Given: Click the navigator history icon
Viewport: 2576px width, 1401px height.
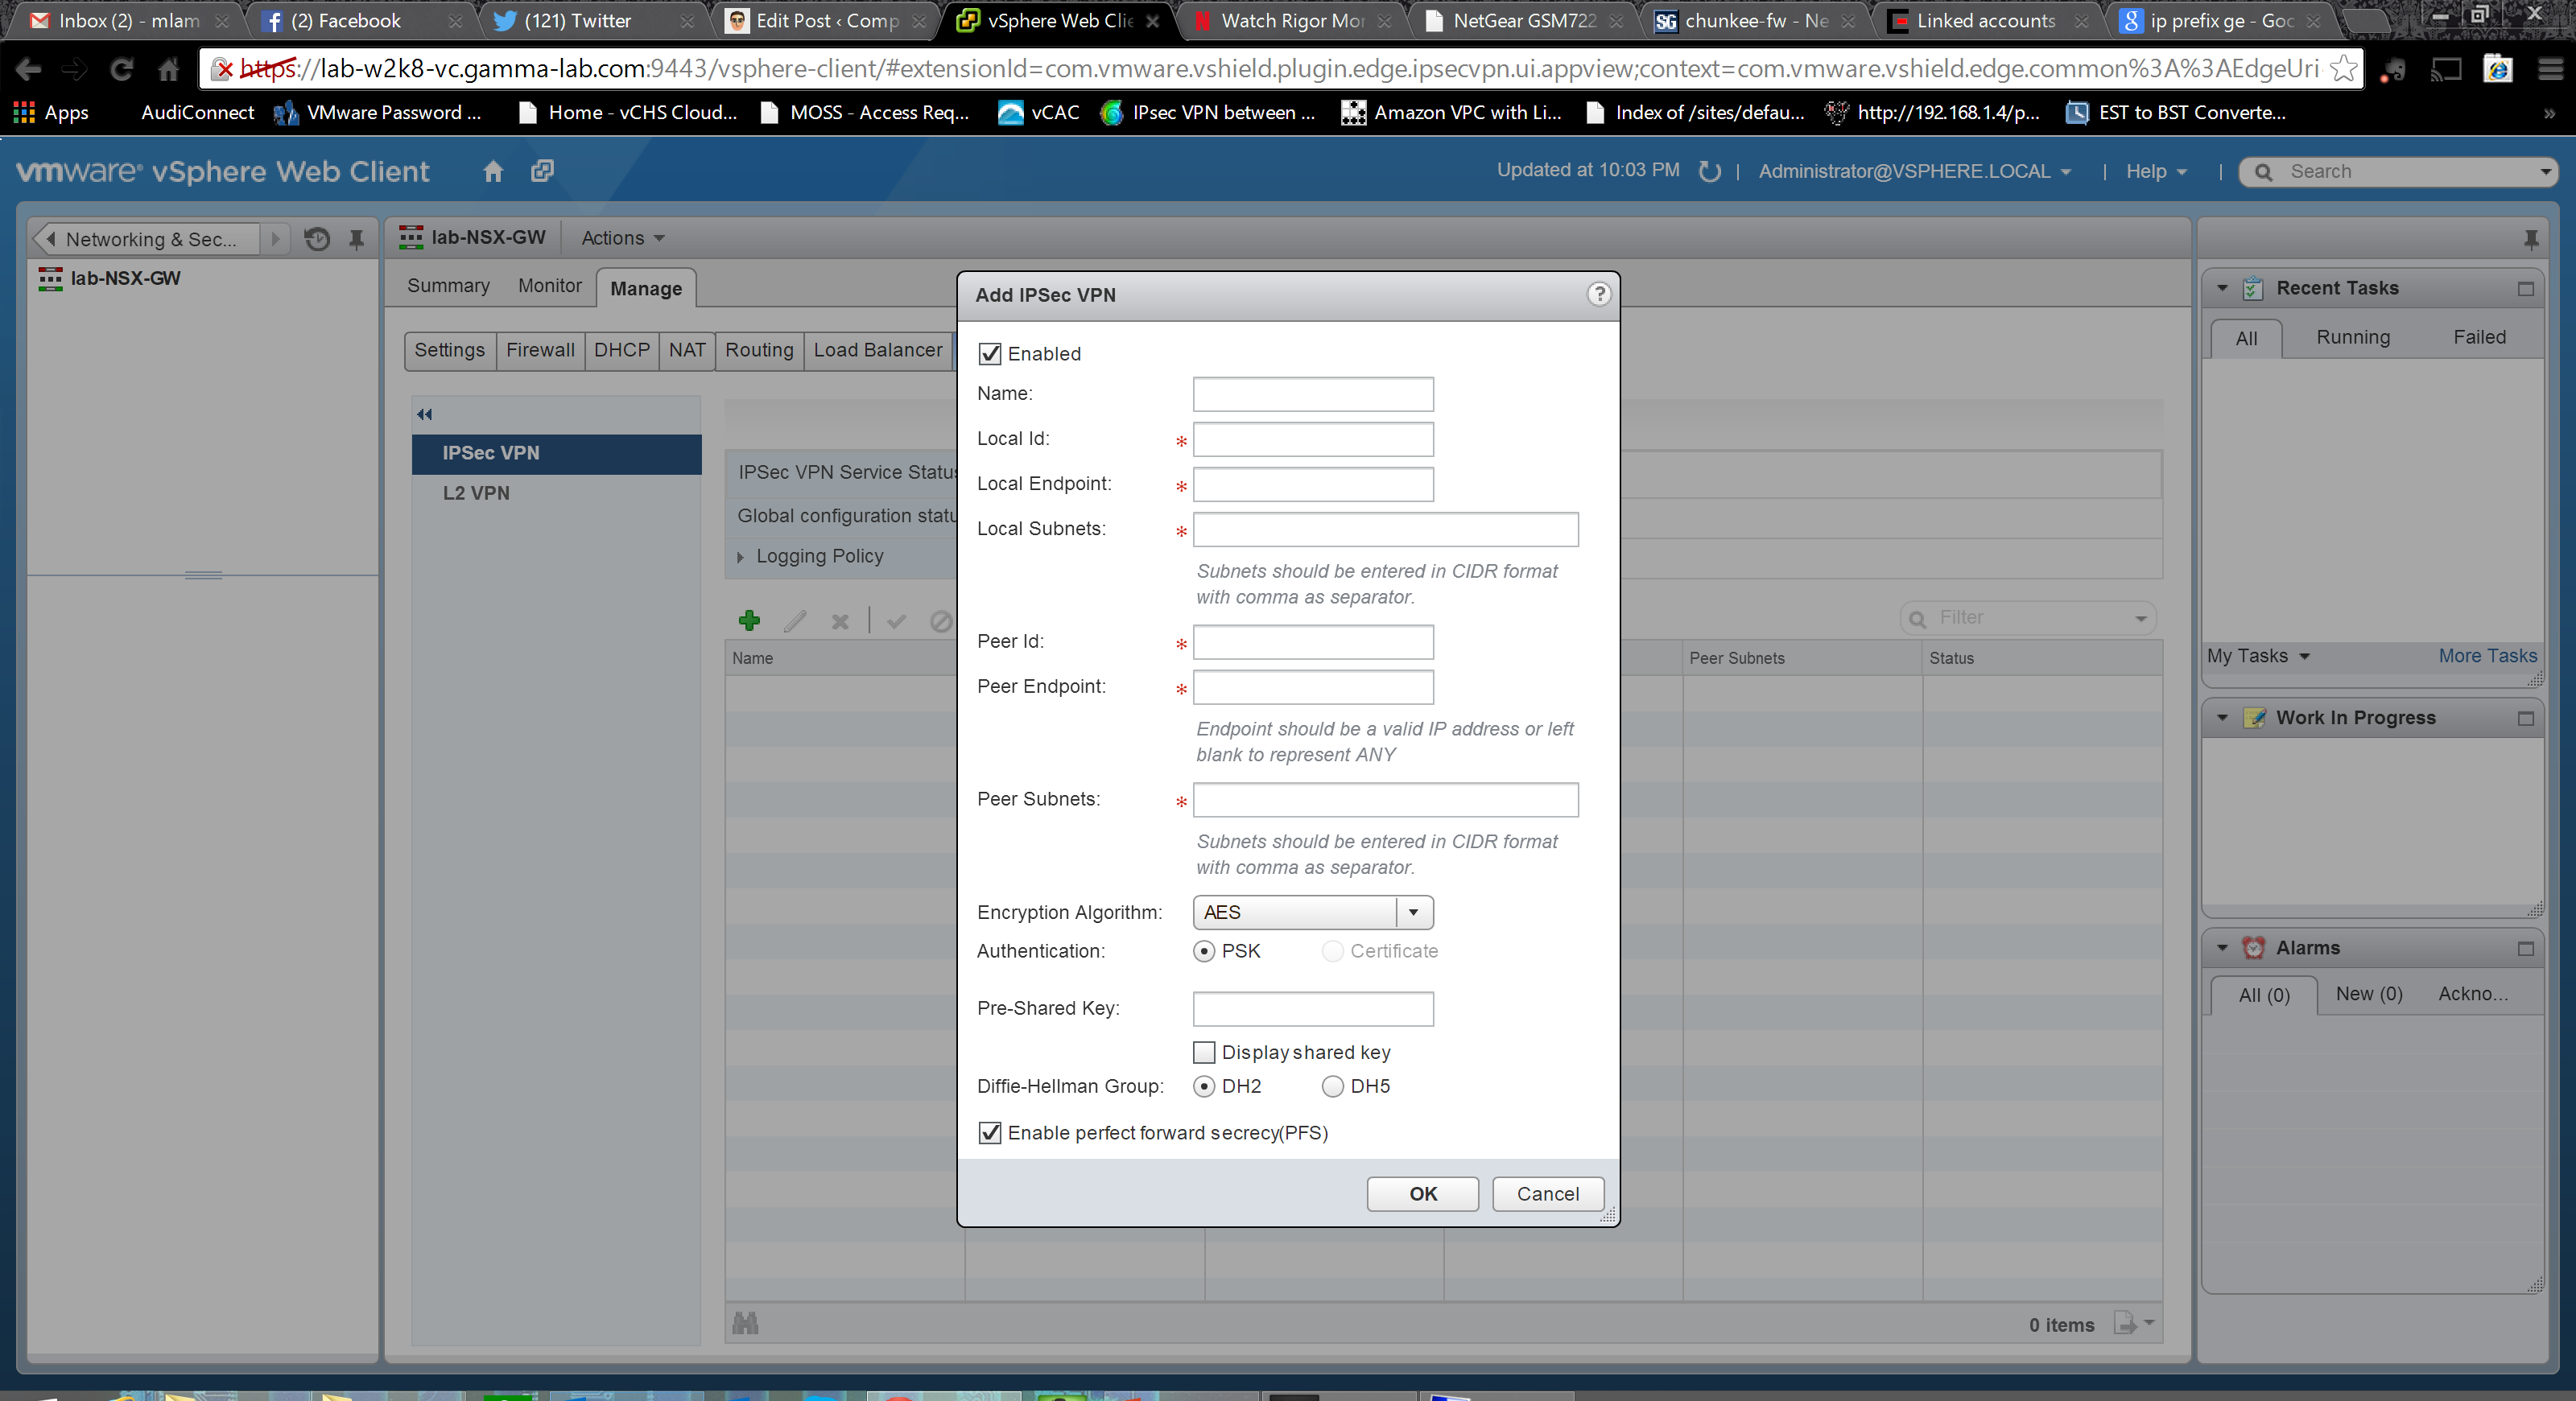Looking at the screenshot, I should [317, 239].
